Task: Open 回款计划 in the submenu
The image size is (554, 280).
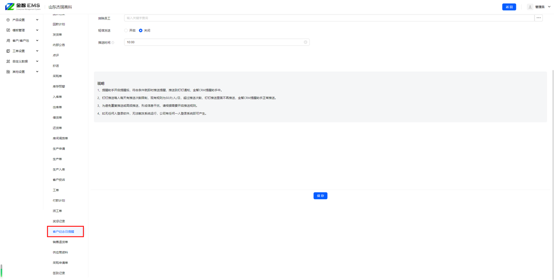Action: point(59,24)
